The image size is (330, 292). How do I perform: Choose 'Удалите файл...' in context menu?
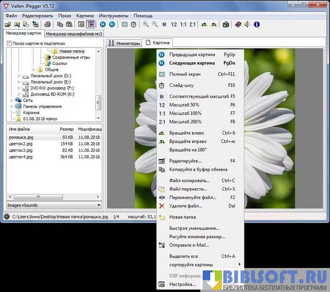coord(185,206)
